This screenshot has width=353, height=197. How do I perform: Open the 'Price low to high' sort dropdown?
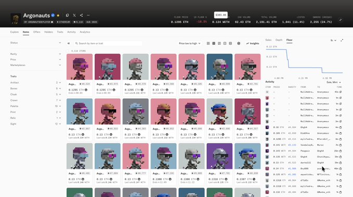190,43
